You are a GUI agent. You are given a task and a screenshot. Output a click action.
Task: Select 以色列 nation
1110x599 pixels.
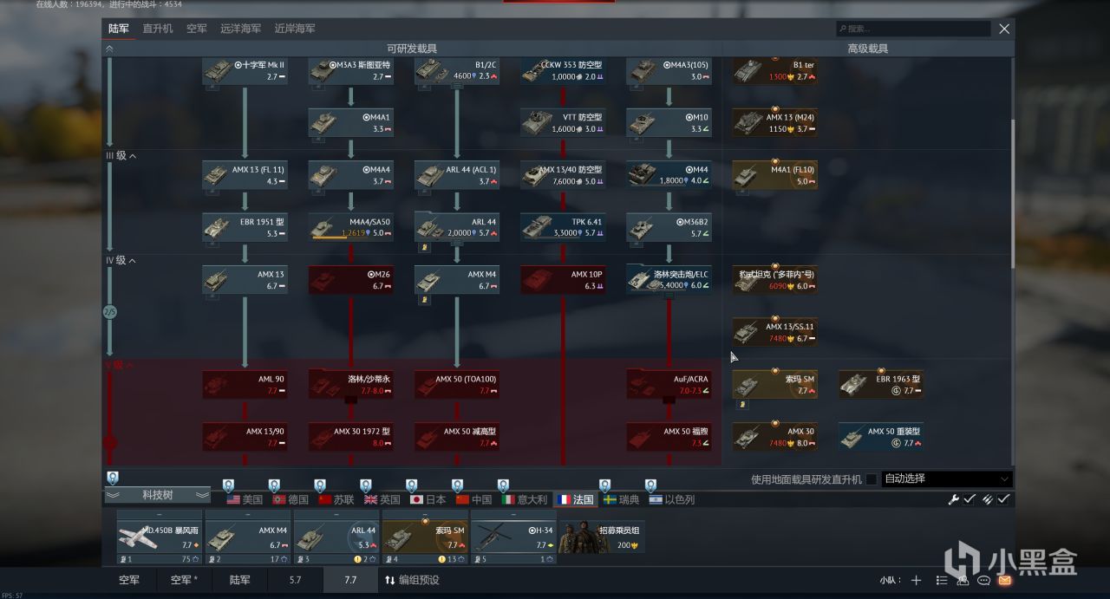click(x=672, y=499)
